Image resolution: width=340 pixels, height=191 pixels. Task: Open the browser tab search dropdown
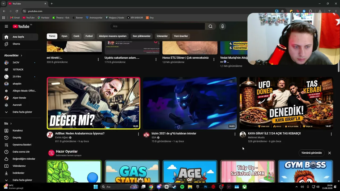(3, 3)
